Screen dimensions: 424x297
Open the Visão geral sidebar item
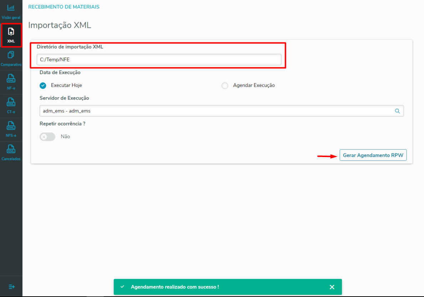[x=11, y=11]
